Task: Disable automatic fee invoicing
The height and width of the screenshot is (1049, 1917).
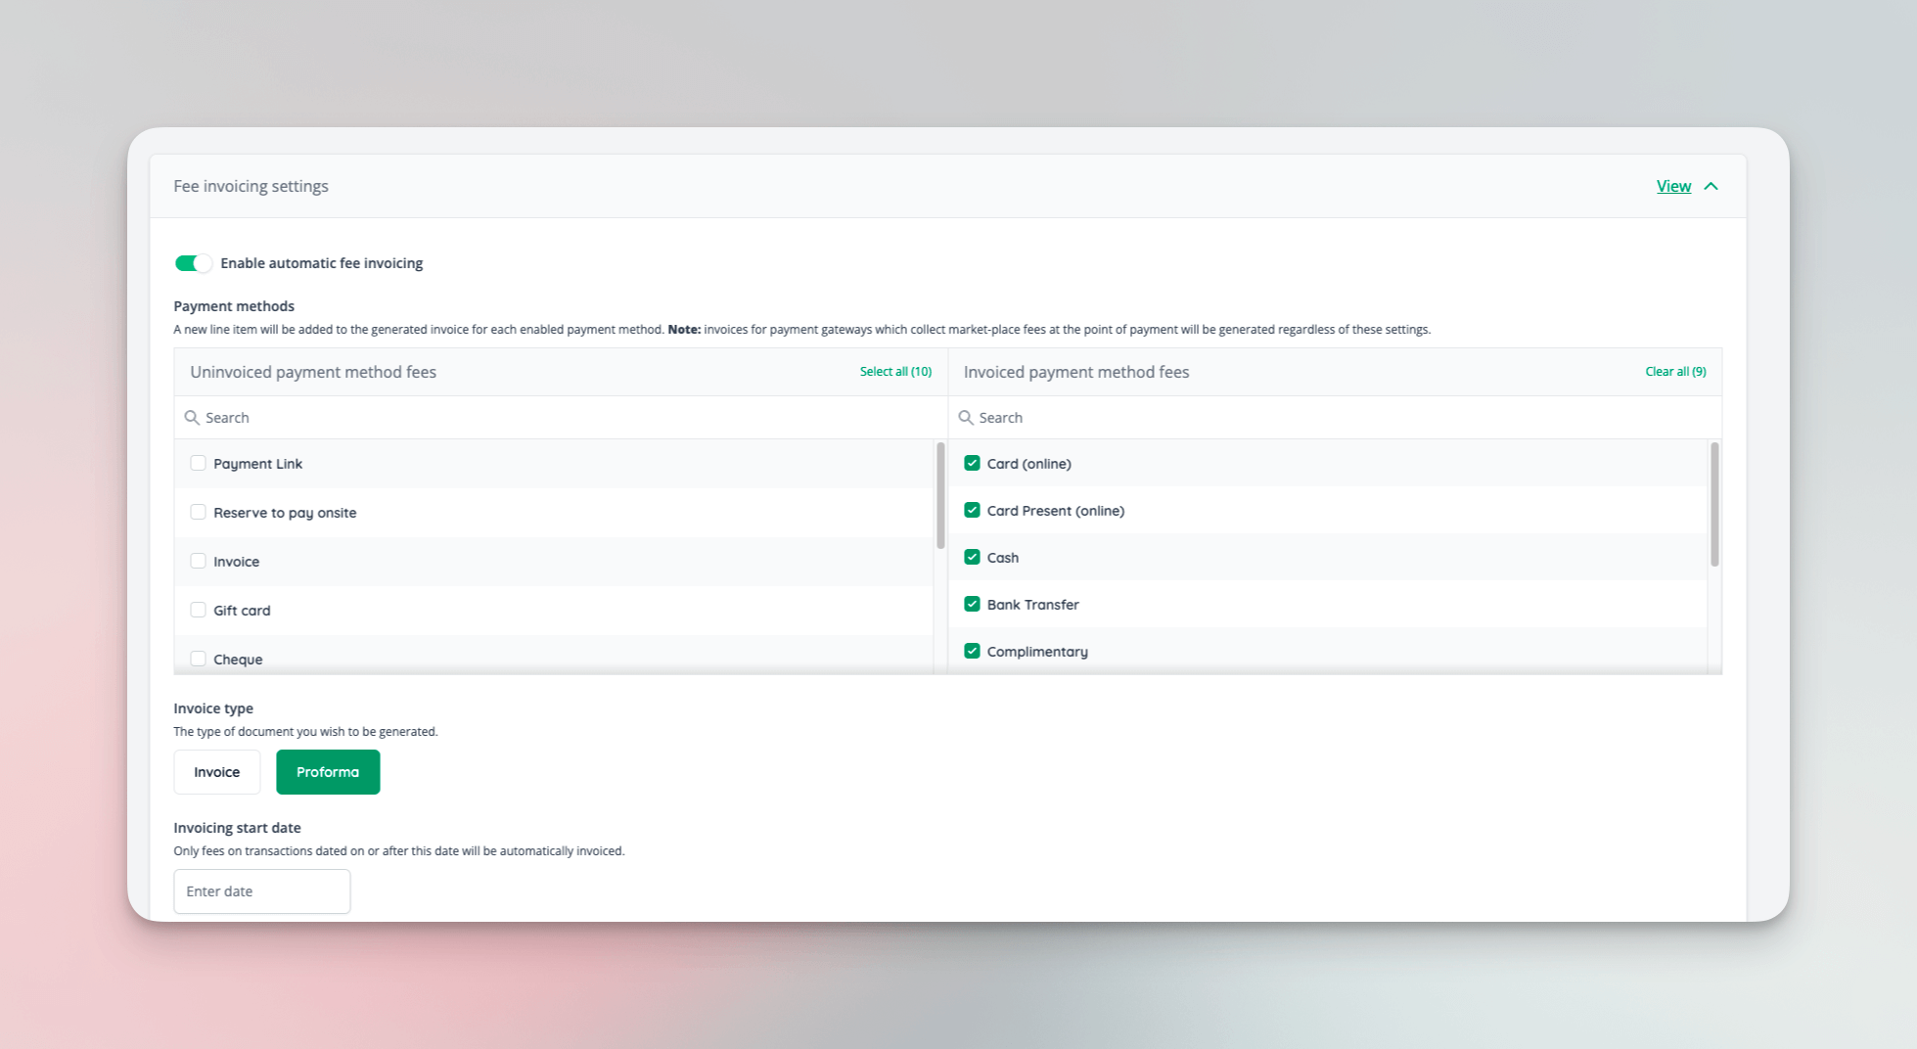Action: tap(192, 262)
